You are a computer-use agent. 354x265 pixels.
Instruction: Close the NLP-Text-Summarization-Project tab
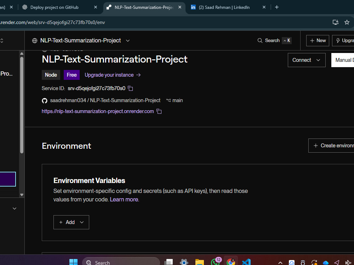pyautogui.click(x=180, y=7)
